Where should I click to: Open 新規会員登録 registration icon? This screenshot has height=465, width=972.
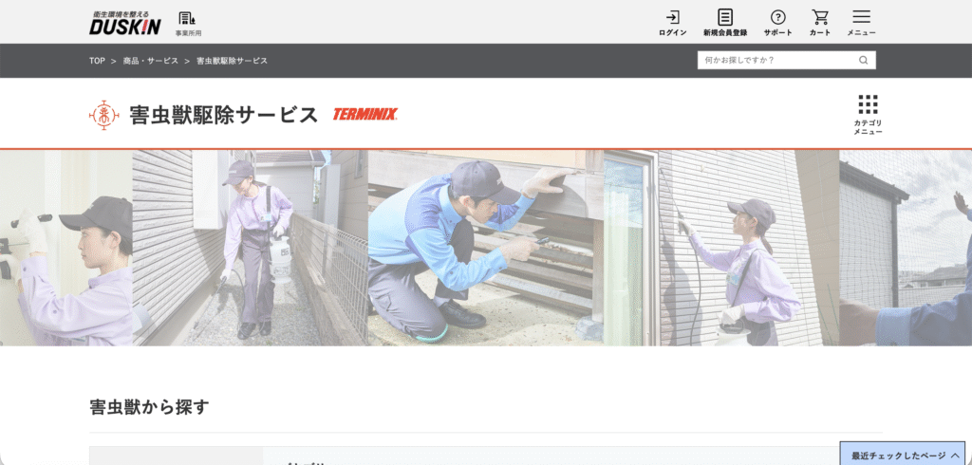[724, 24]
